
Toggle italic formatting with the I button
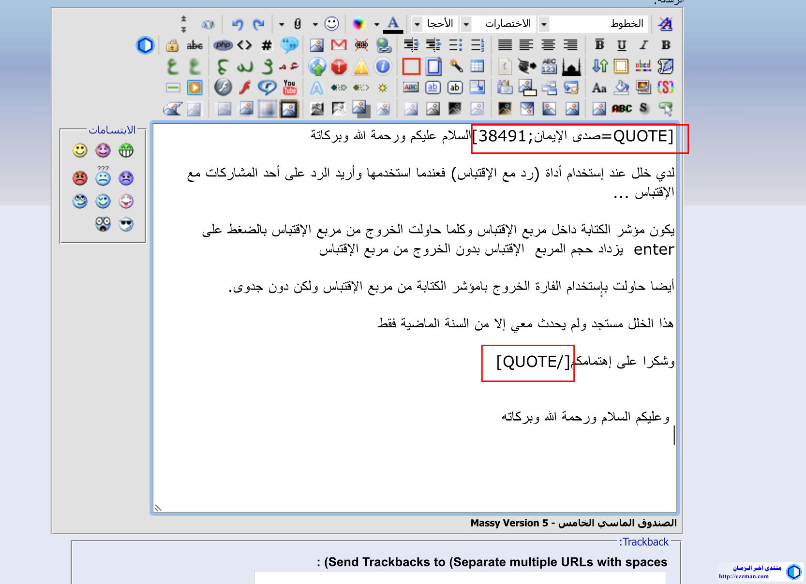pyautogui.click(x=643, y=45)
